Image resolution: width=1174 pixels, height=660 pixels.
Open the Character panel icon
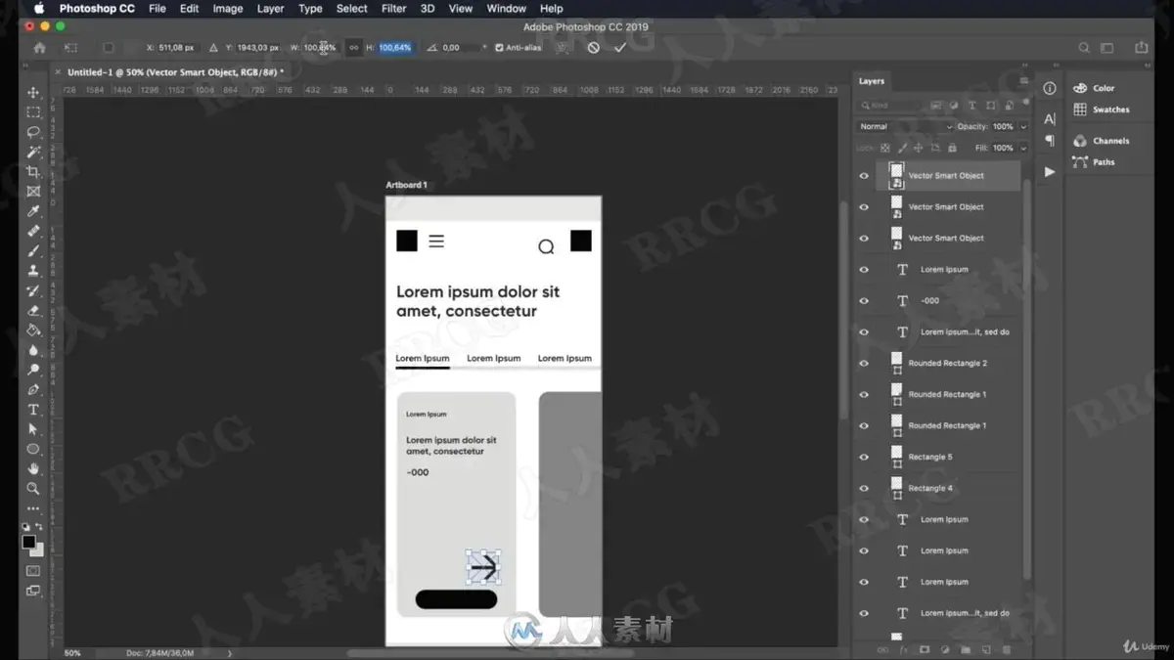(1050, 119)
